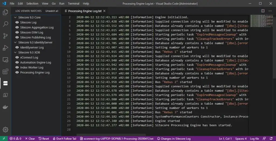276x141 pixels.
Task: Toggle watch for xConnect Log
Action: (17, 57)
